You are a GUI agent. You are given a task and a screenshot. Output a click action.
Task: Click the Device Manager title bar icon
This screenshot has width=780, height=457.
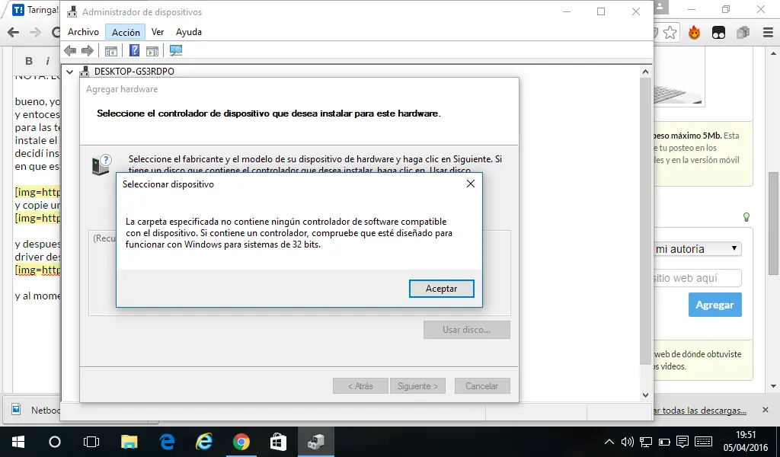72,11
